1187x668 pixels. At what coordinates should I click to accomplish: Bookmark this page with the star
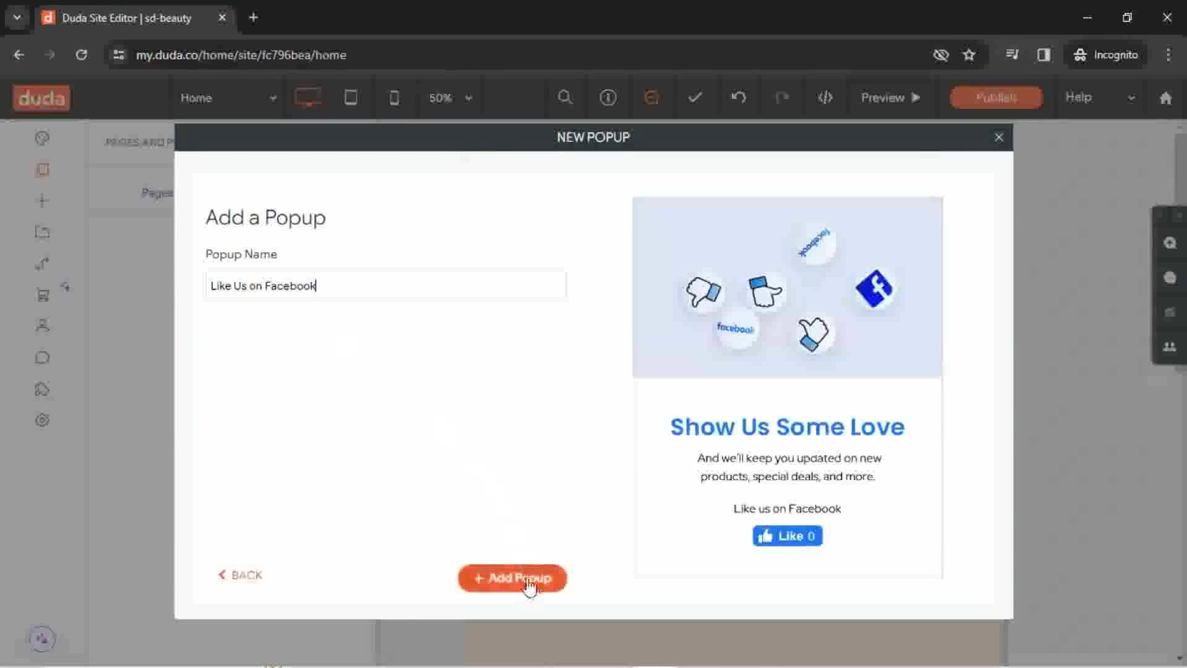969,55
